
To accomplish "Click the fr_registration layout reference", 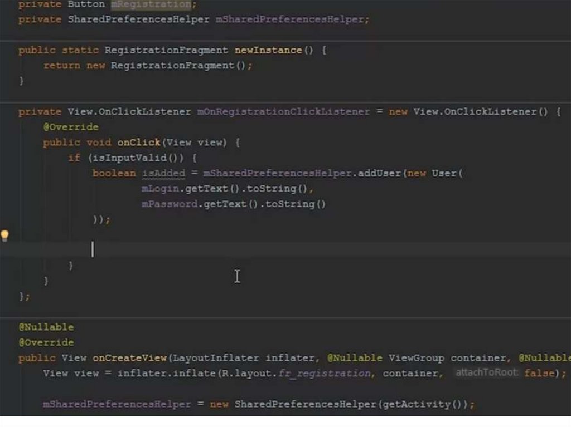I will coord(324,373).
